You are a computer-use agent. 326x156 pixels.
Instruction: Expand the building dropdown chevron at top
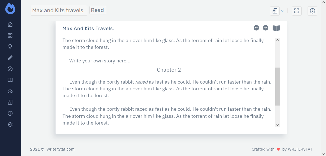[282, 11]
